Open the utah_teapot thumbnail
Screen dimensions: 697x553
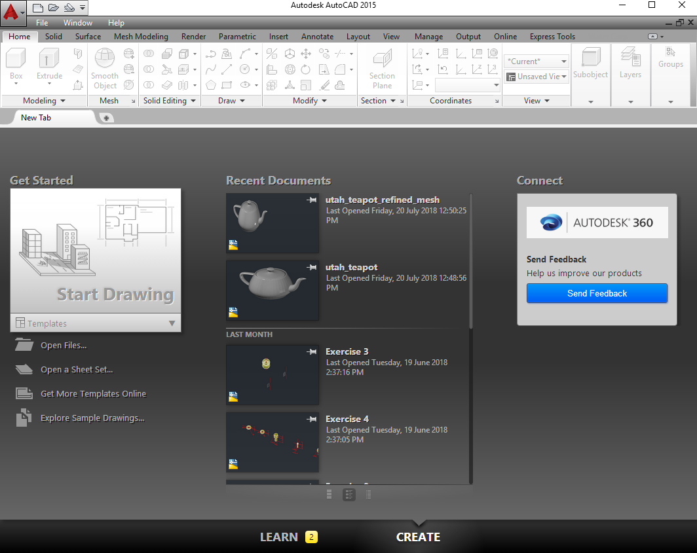(x=273, y=291)
